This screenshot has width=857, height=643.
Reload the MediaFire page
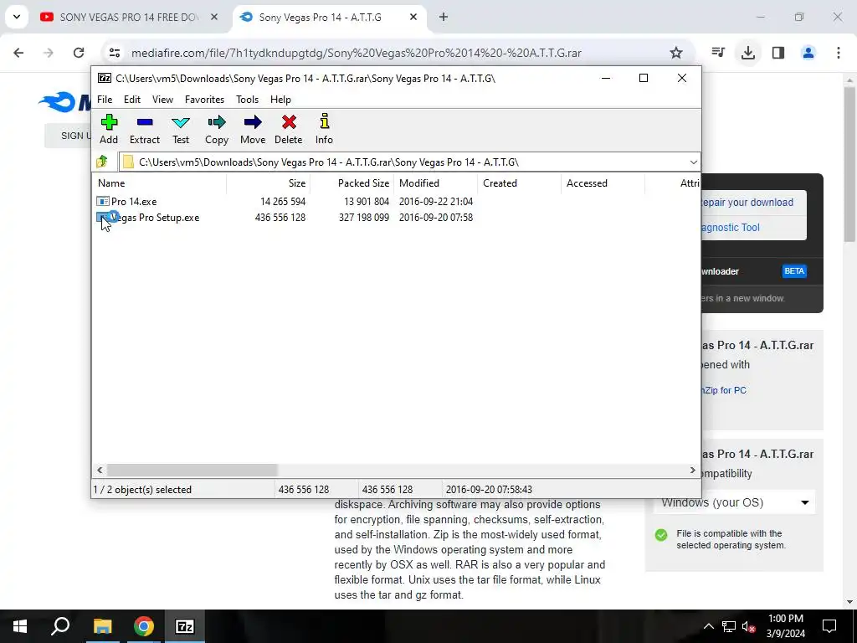tap(79, 53)
